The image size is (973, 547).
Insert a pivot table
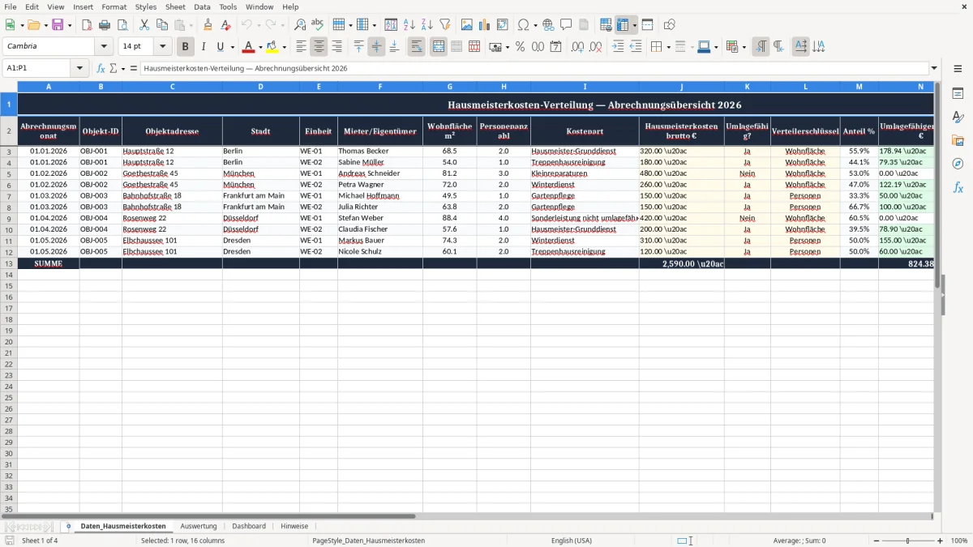(x=502, y=25)
